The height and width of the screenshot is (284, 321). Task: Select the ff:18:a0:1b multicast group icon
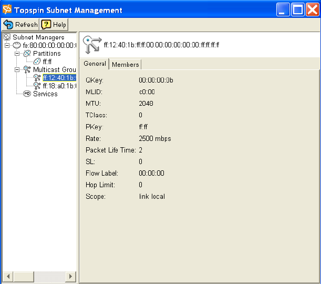37,86
